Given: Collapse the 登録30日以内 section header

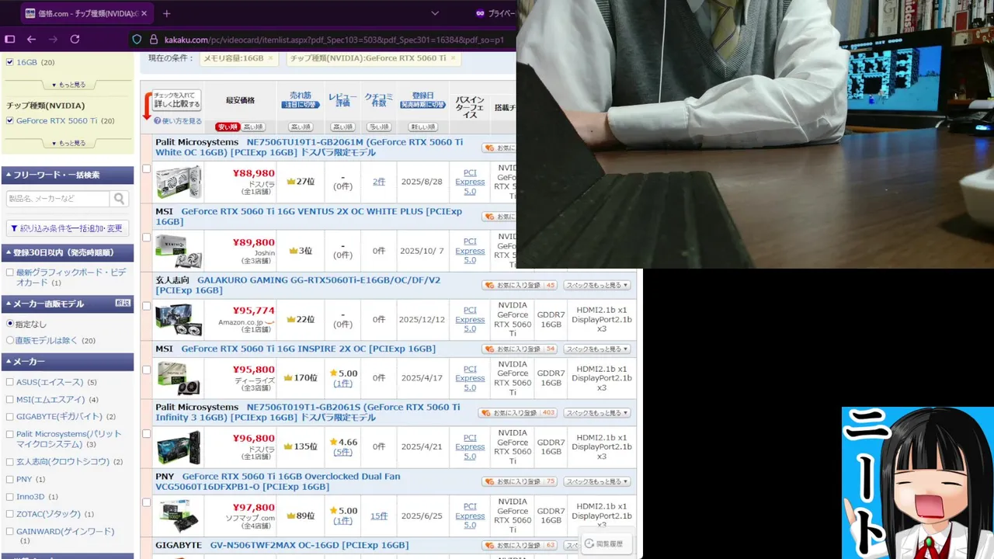Looking at the screenshot, I should (x=68, y=252).
